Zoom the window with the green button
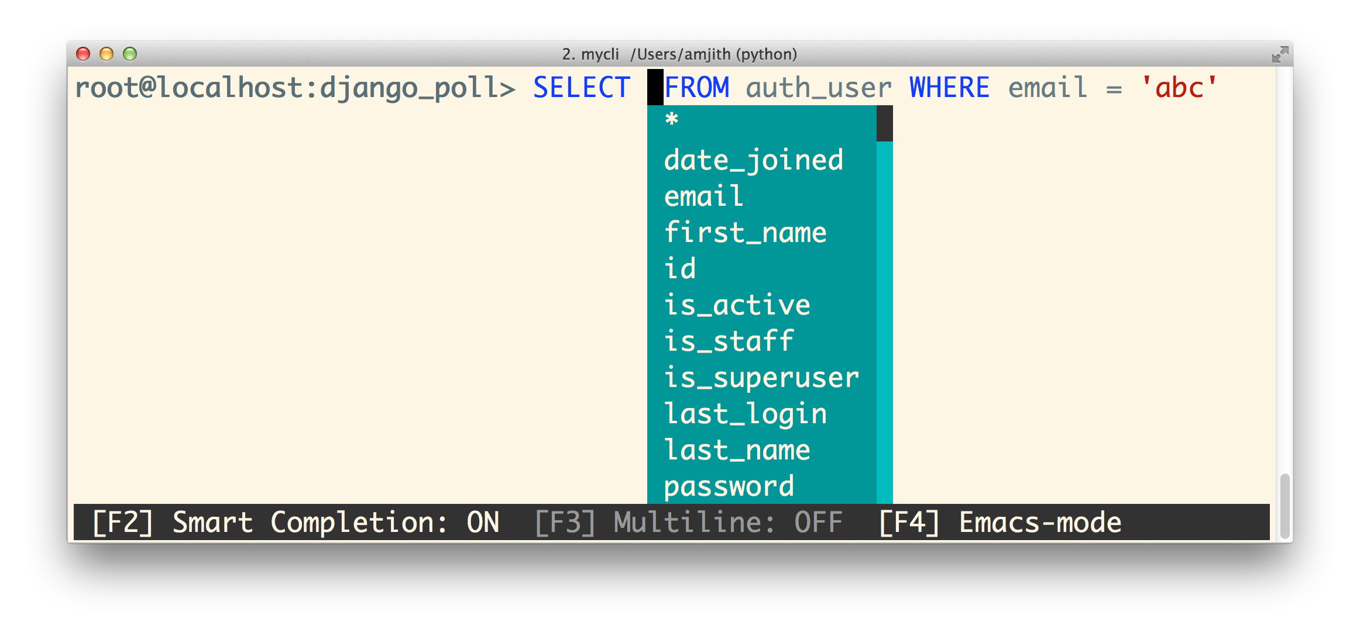Viewport: 1360px width, 636px height. click(129, 54)
